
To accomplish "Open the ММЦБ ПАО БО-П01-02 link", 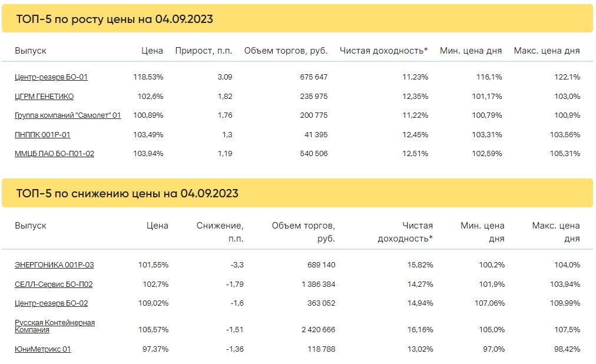I will (54, 154).
